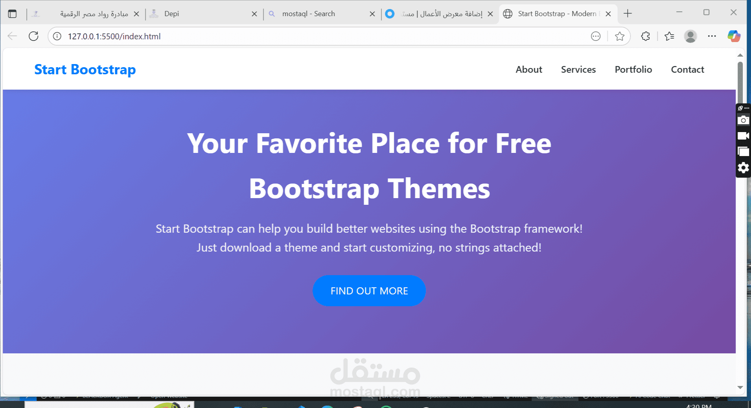Switch to the Depi tab
The image size is (751, 408).
coord(203,14)
